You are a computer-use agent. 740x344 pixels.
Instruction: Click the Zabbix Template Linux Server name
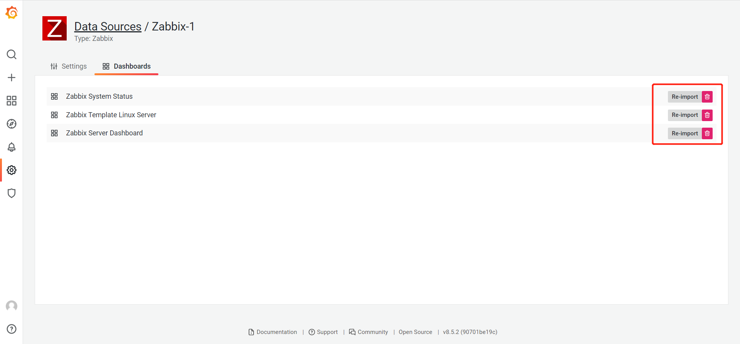pyautogui.click(x=111, y=115)
